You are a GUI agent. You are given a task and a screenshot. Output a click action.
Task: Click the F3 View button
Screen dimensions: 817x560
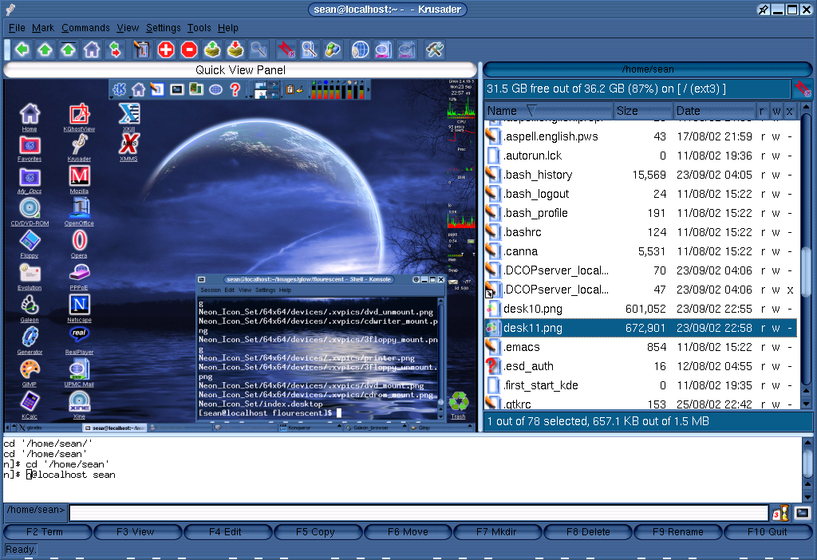138,532
